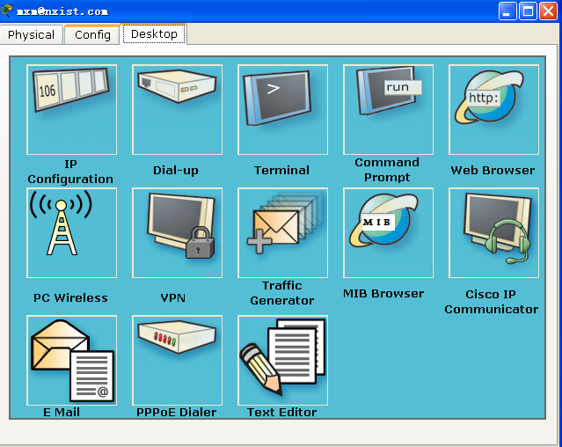Open the MIB Browser globe icon
Screen dimensions: 562x447
(x=388, y=232)
